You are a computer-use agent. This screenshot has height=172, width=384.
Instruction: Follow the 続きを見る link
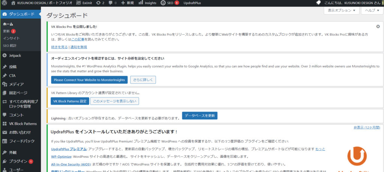tap(59, 47)
